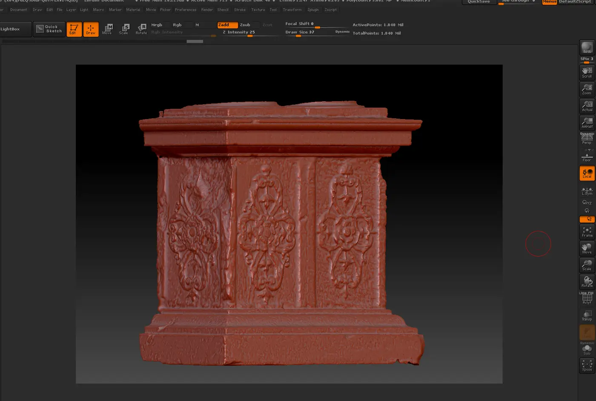Viewport: 596px width, 401px height.
Task: Select the Draw mode icon
Action: point(91,29)
